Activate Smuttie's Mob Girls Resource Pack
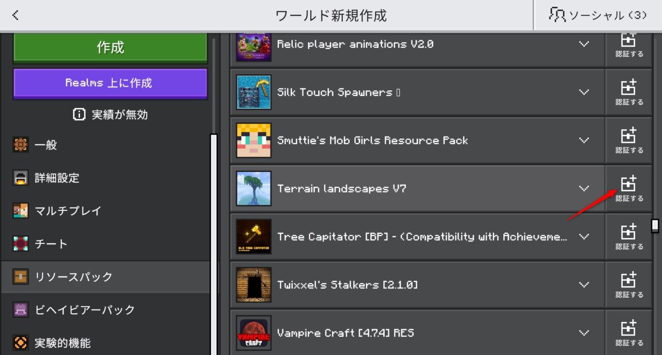 [629, 140]
